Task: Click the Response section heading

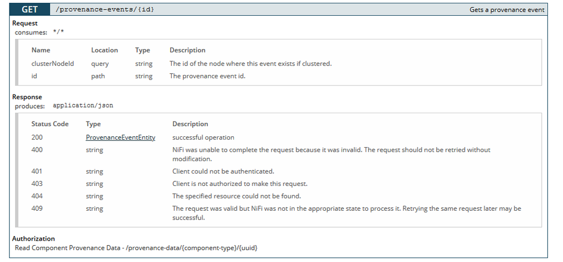Action: tap(27, 97)
